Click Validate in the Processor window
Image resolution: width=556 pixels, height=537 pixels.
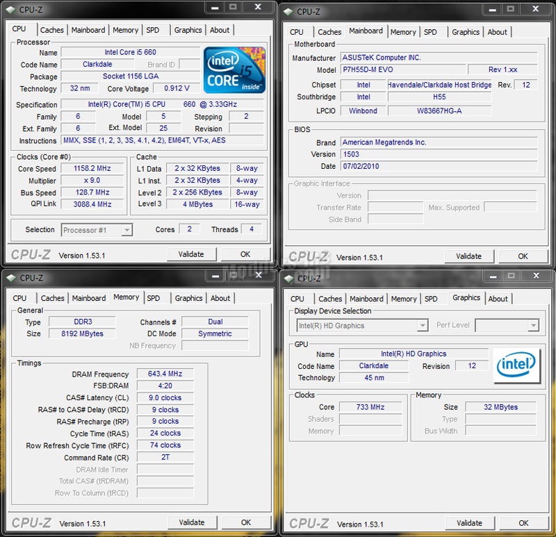point(191,254)
